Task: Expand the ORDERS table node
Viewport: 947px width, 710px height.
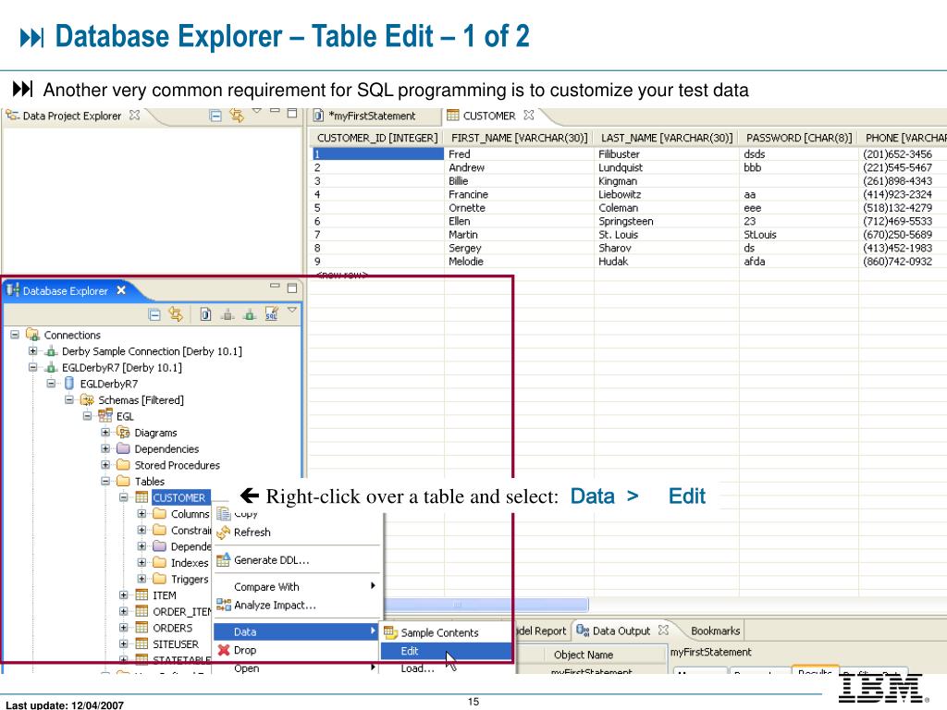Action: [x=123, y=628]
